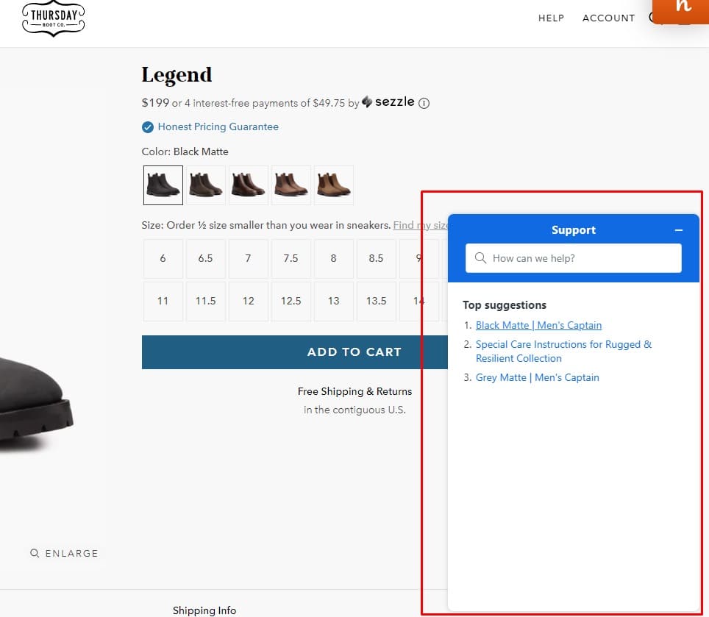This screenshot has width=709, height=617.
Task: Click the black boot product image
Action: (x=36, y=405)
